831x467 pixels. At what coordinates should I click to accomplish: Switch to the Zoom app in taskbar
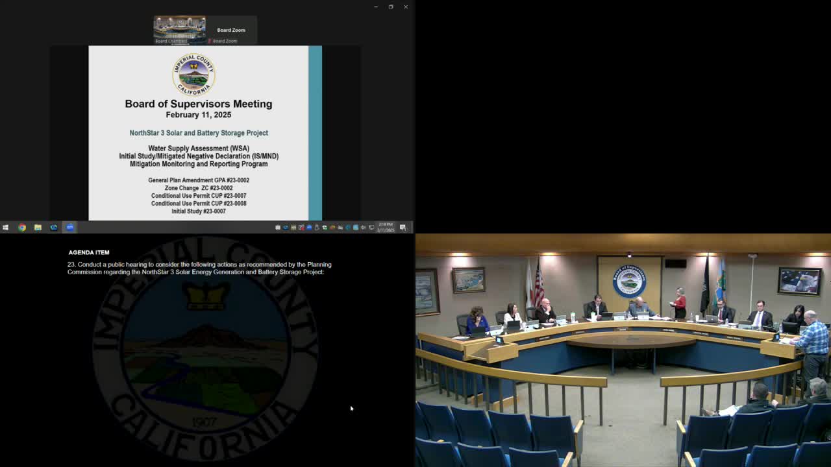[69, 227]
